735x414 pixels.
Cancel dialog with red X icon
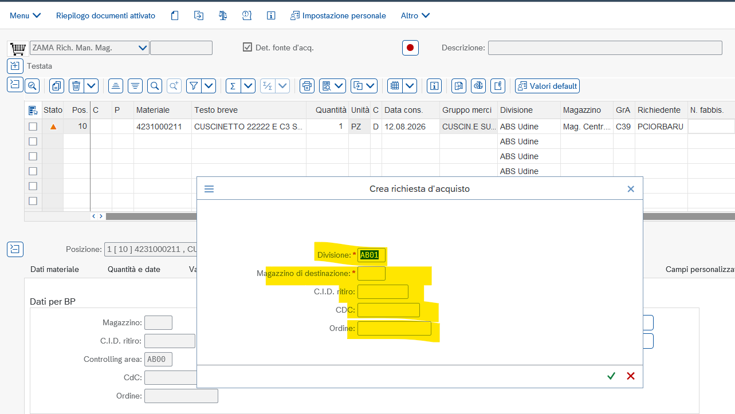pos(631,376)
